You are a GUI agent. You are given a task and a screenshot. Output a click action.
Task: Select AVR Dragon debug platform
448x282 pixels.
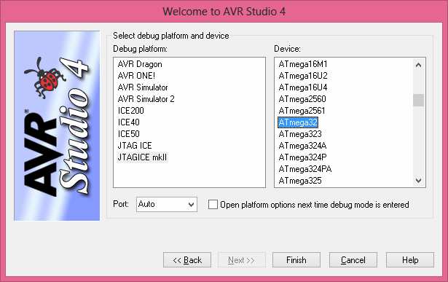(x=140, y=64)
